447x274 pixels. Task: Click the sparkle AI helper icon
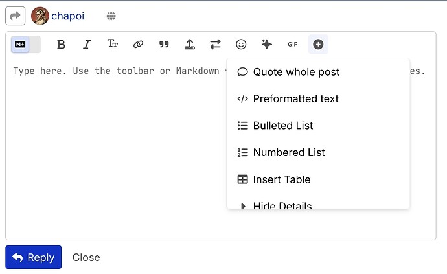266,45
